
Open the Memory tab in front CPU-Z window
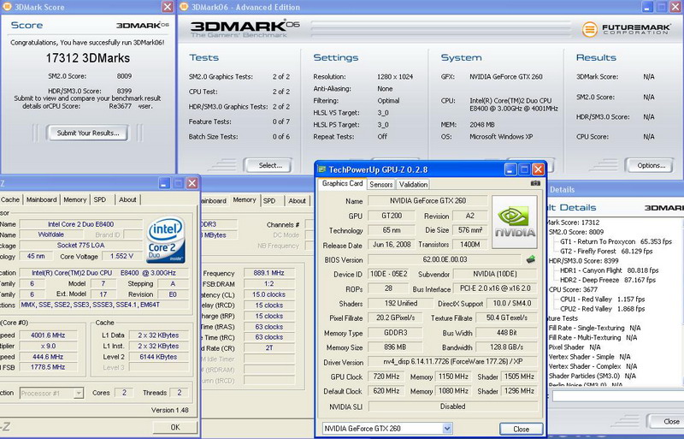tap(75, 199)
